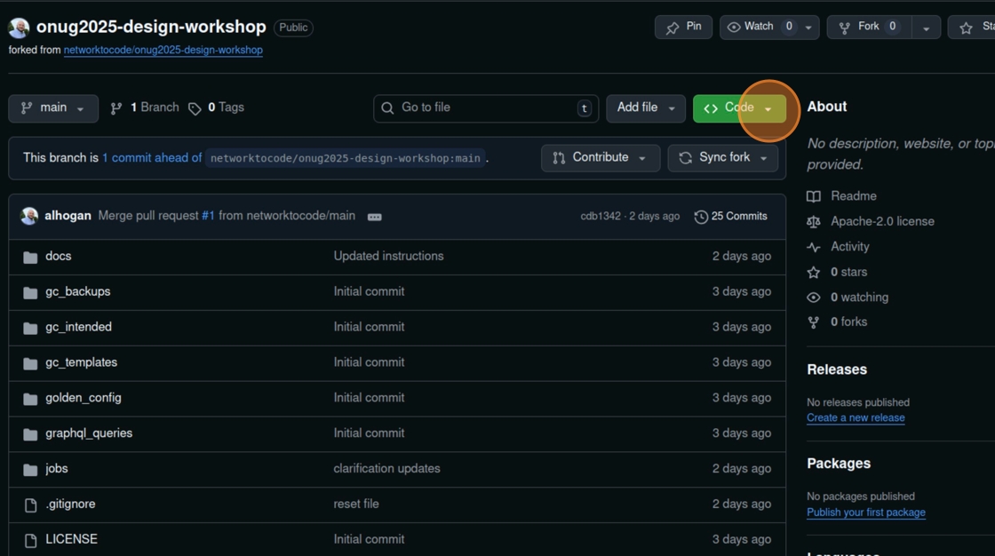Click Create a new release link
The width and height of the screenshot is (995, 556).
click(x=856, y=417)
